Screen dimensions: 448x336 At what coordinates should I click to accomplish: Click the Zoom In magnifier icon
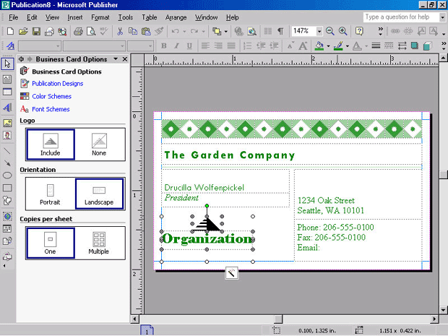tap(343, 31)
